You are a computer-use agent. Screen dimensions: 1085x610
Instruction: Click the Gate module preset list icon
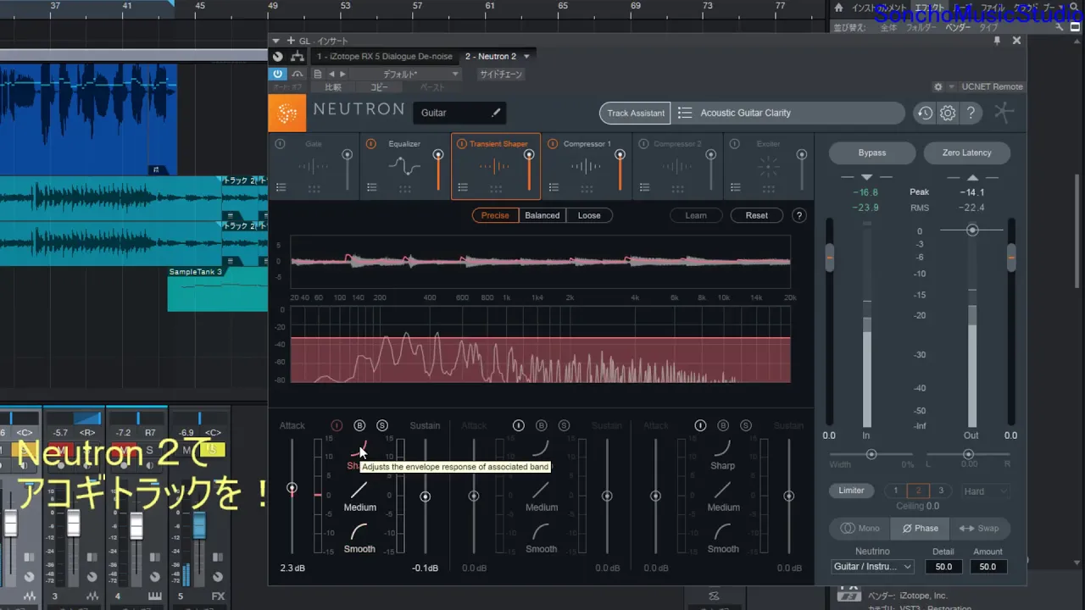pos(281,188)
